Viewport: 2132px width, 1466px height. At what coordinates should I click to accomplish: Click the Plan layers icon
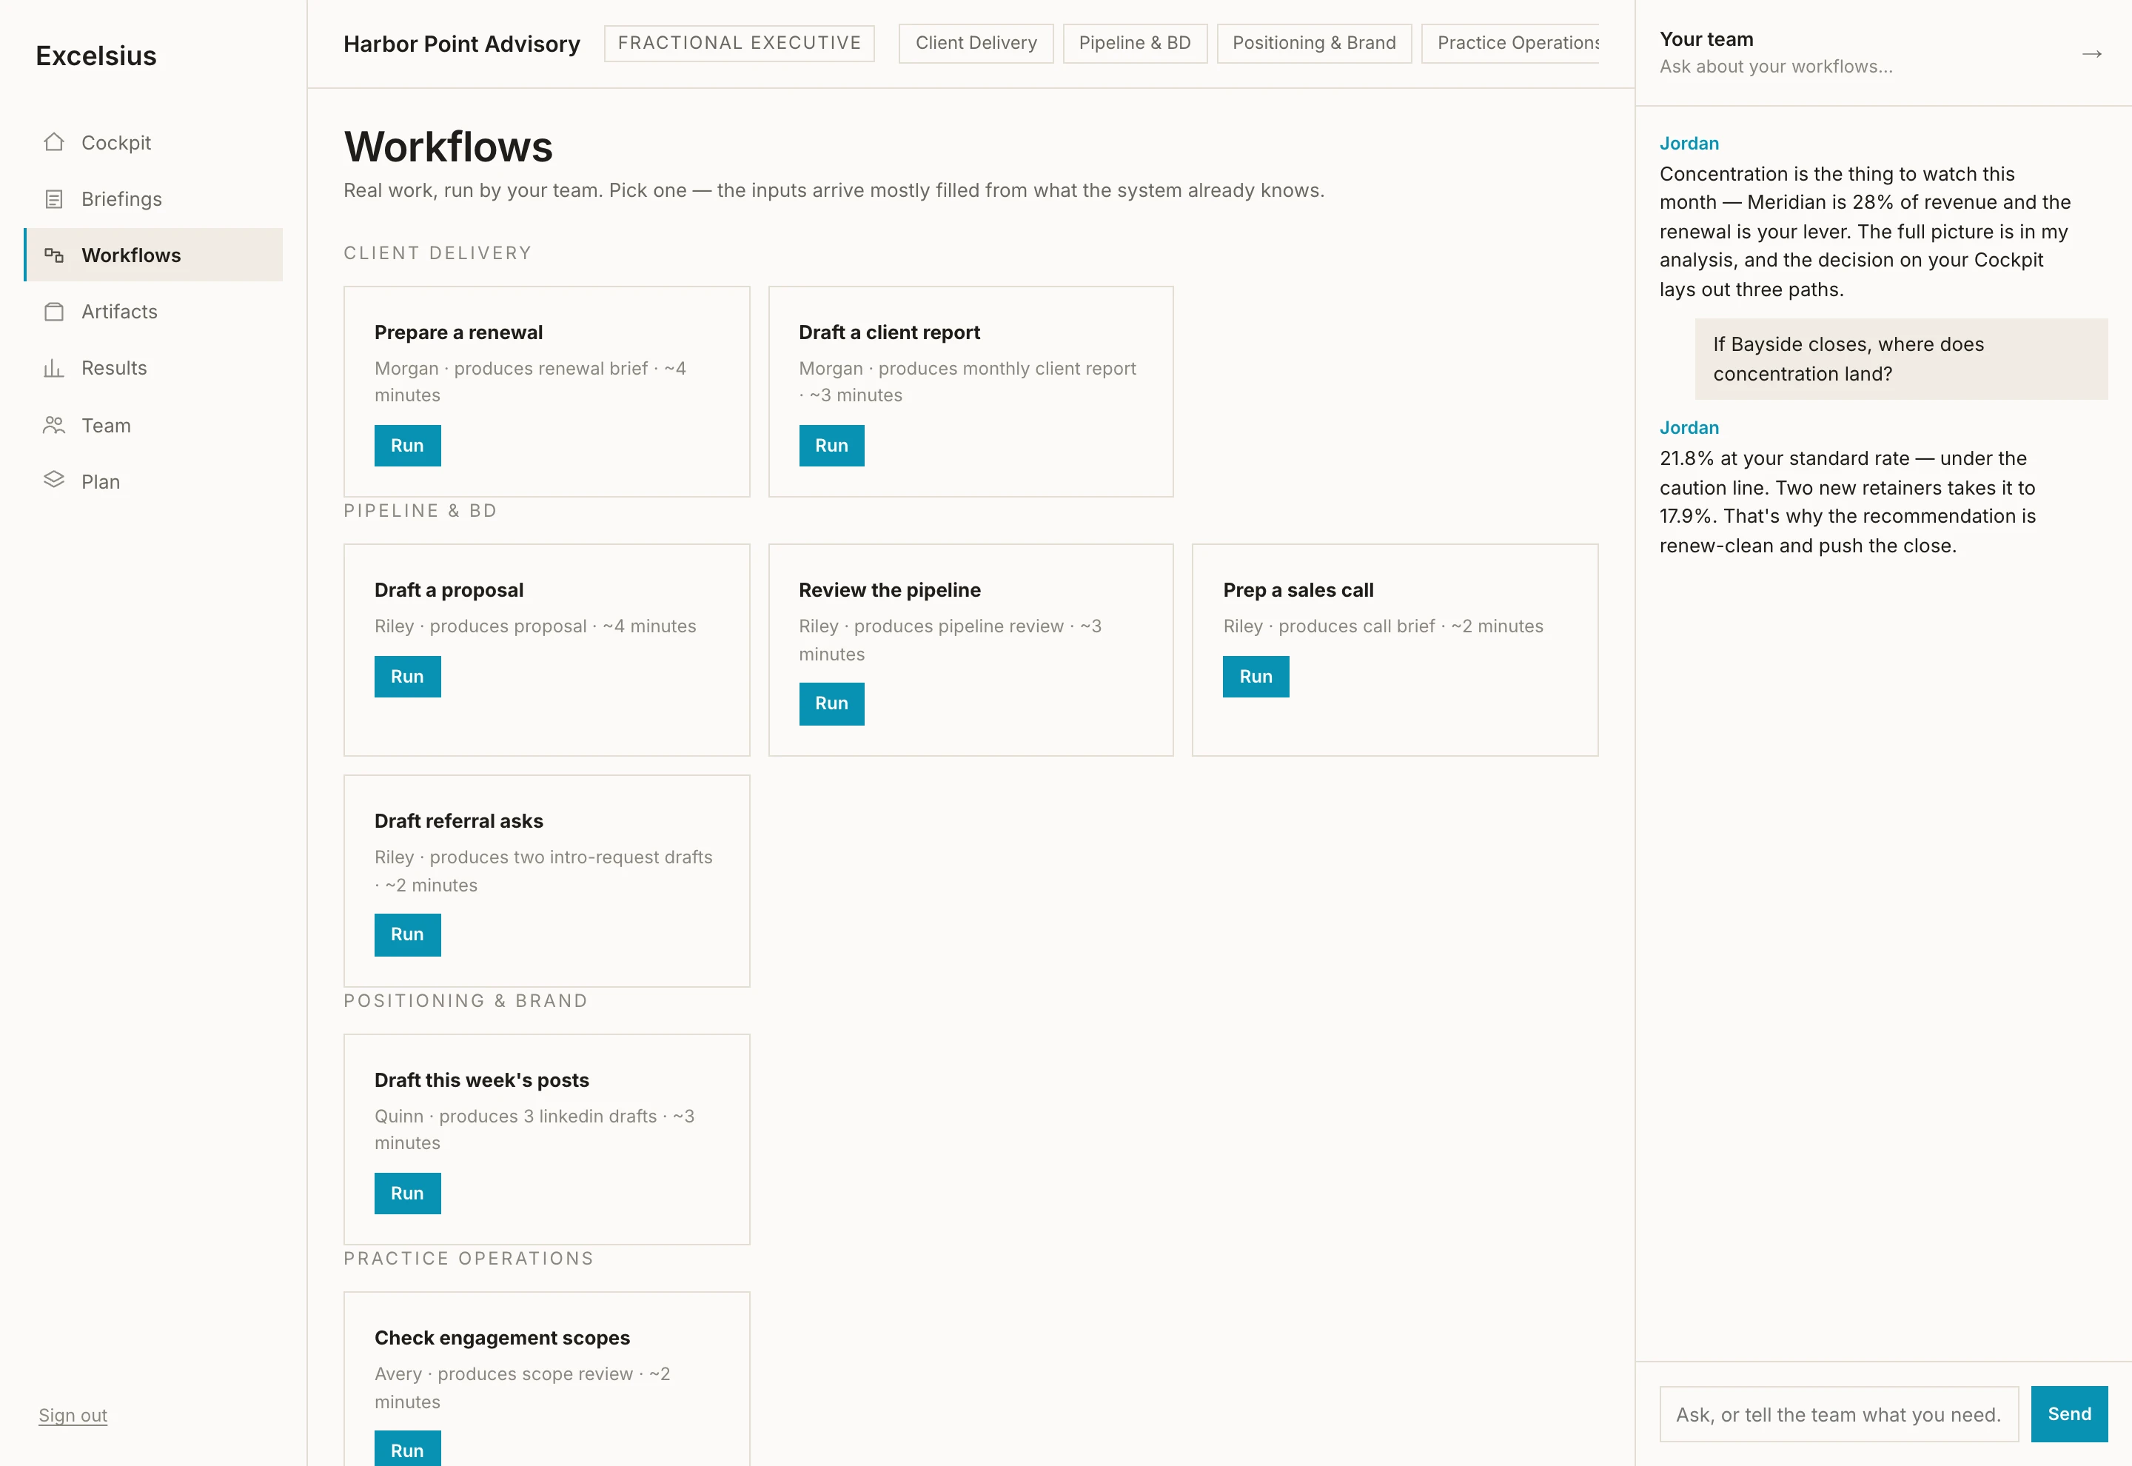(x=54, y=481)
